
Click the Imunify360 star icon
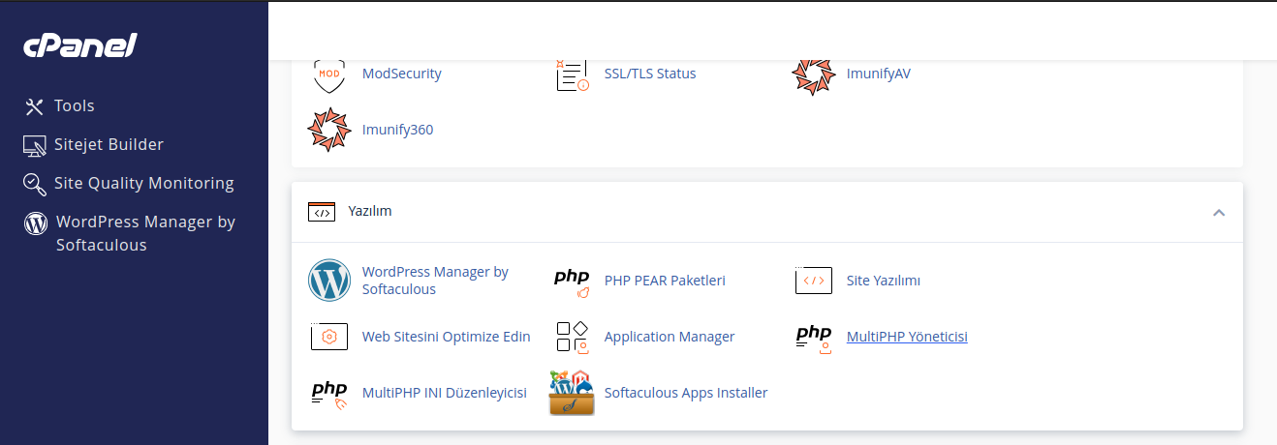[x=328, y=130]
